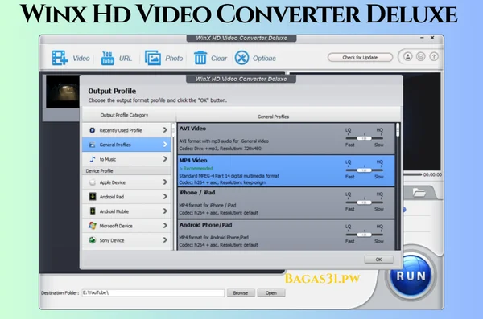Viewport: 483px width, 319px height.
Task: Click the MP4 Video quality slider
Action: [364, 170]
